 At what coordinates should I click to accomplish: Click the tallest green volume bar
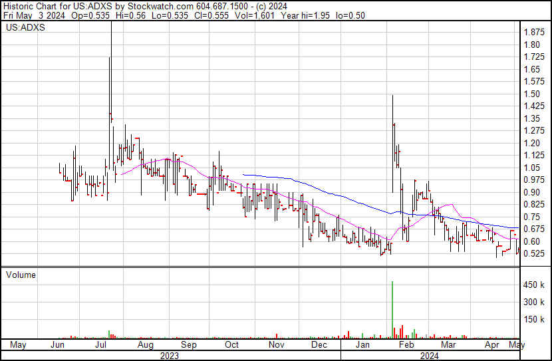pos(392,310)
